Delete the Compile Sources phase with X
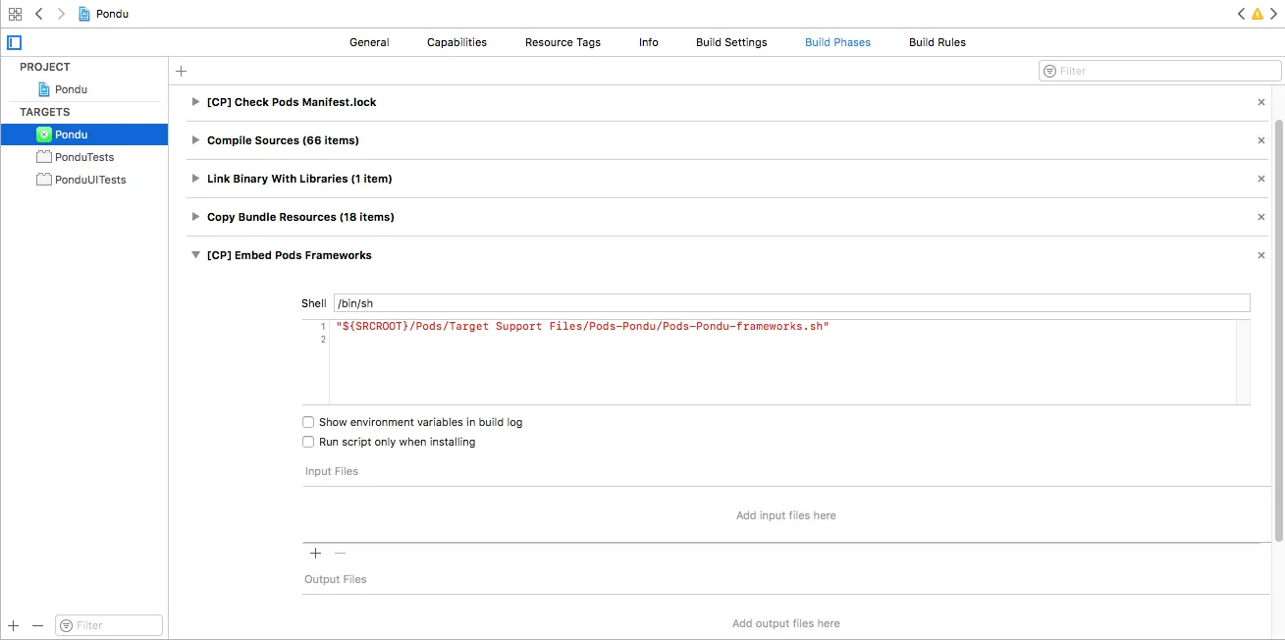Image resolution: width=1285 pixels, height=640 pixels. coord(1261,140)
